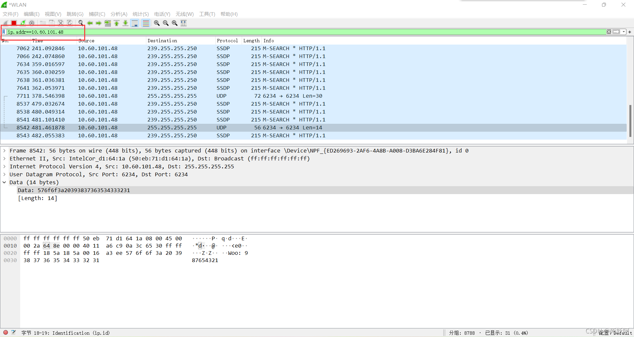
Task: Open capture options gear icon
Action: click(x=32, y=23)
